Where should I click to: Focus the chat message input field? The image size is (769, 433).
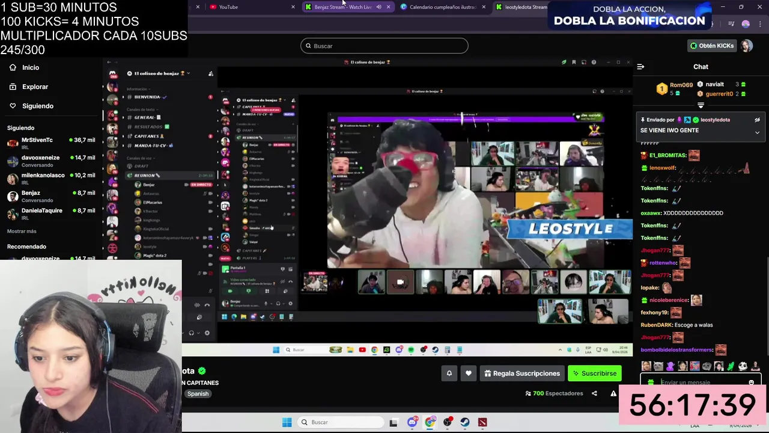point(700,382)
